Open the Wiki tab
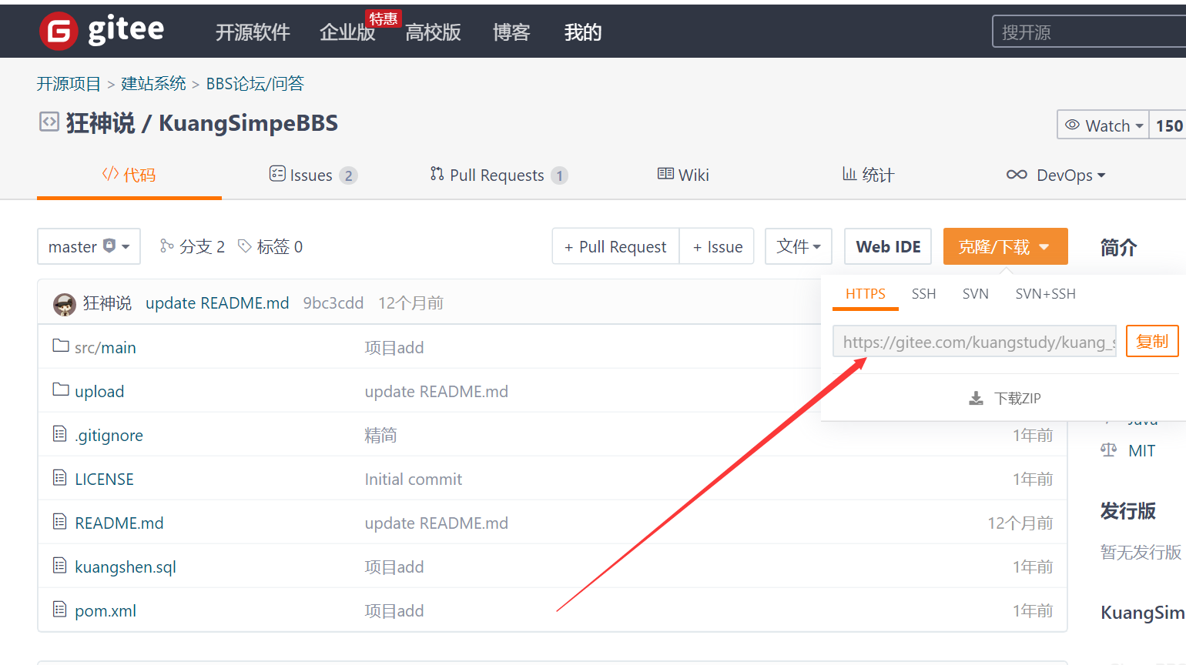Screen dimensions: 1186x665 (x=683, y=175)
